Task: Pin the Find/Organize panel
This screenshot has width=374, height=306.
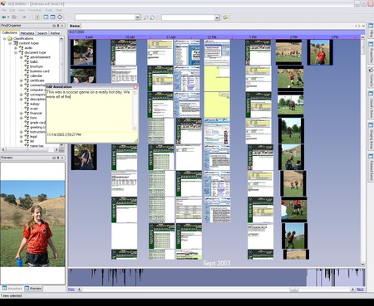Action: [58, 26]
